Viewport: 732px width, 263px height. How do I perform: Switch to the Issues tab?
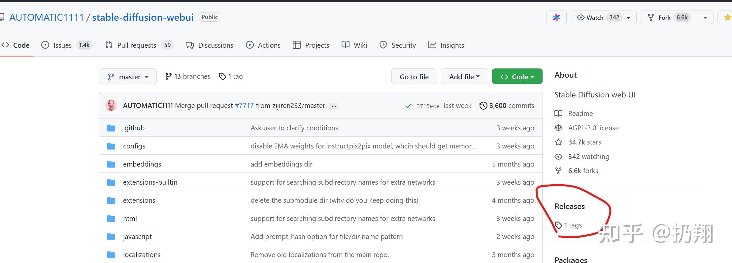[62, 45]
